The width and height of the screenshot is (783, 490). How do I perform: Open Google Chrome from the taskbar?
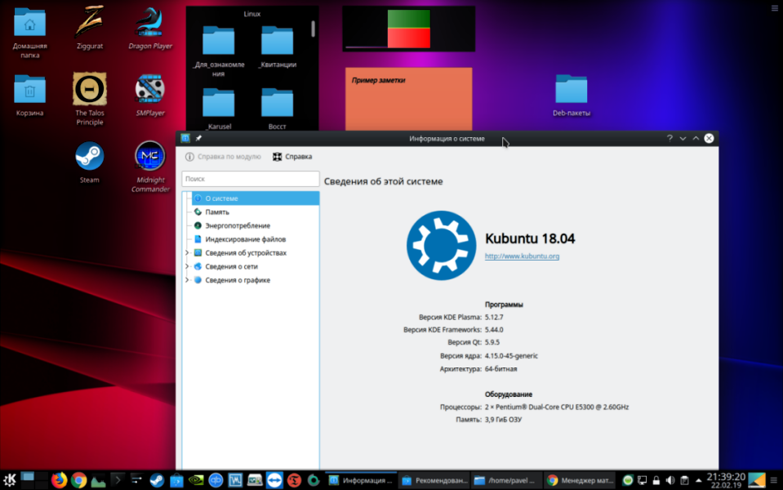[79, 480]
